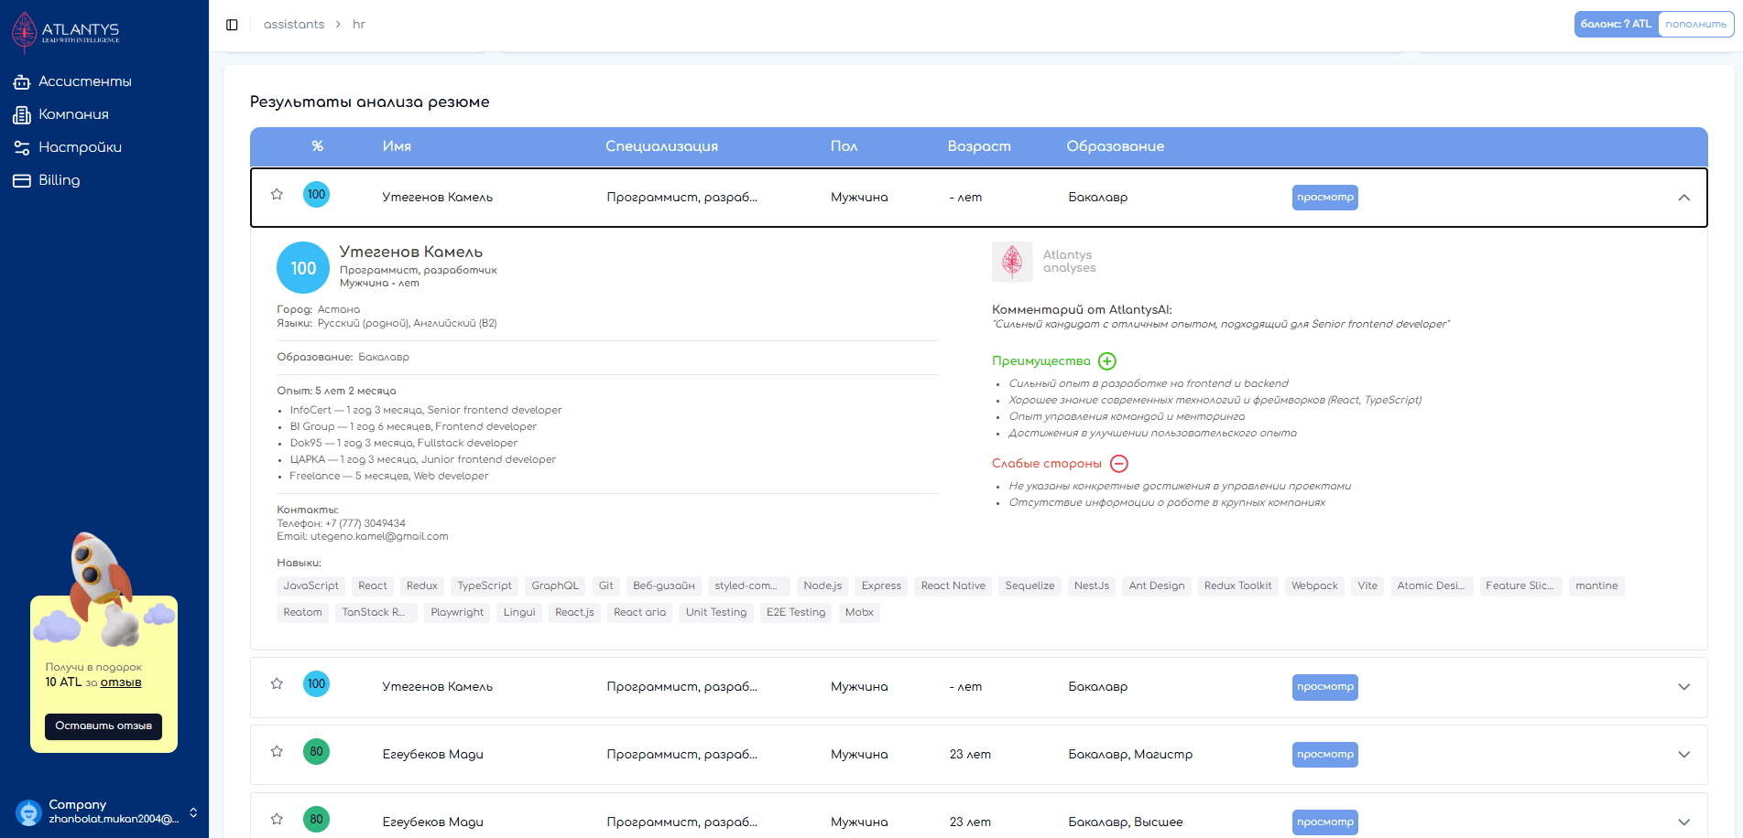Click the баланс ATL indicator
1743x838 pixels.
pos(1617,25)
